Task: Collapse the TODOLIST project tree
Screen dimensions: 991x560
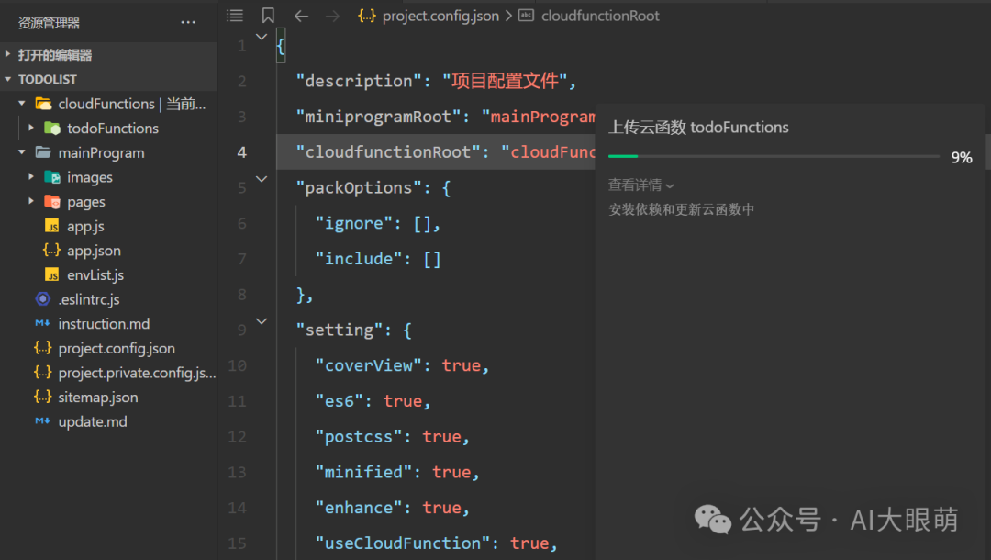Action: (x=8, y=80)
